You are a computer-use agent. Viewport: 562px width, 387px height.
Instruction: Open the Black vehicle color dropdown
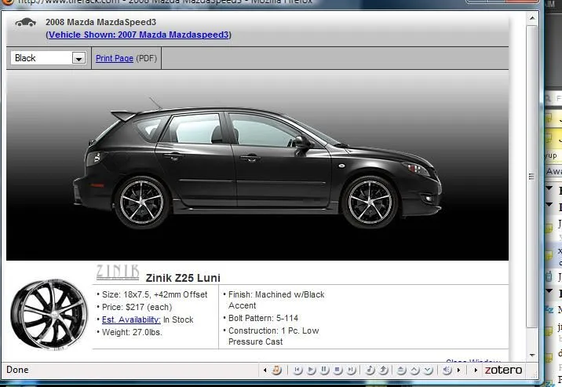pyautogui.click(x=78, y=58)
